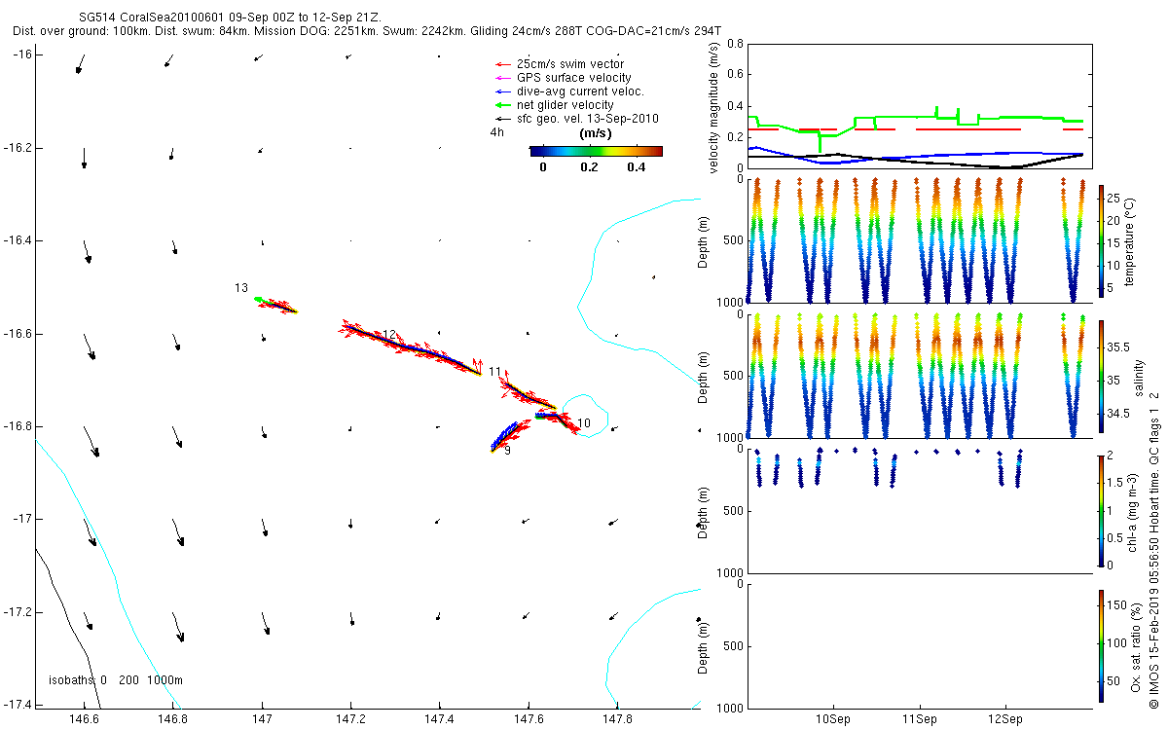
Task: Click the temperature (°C) colorbar
Action: click(x=1102, y=240)
